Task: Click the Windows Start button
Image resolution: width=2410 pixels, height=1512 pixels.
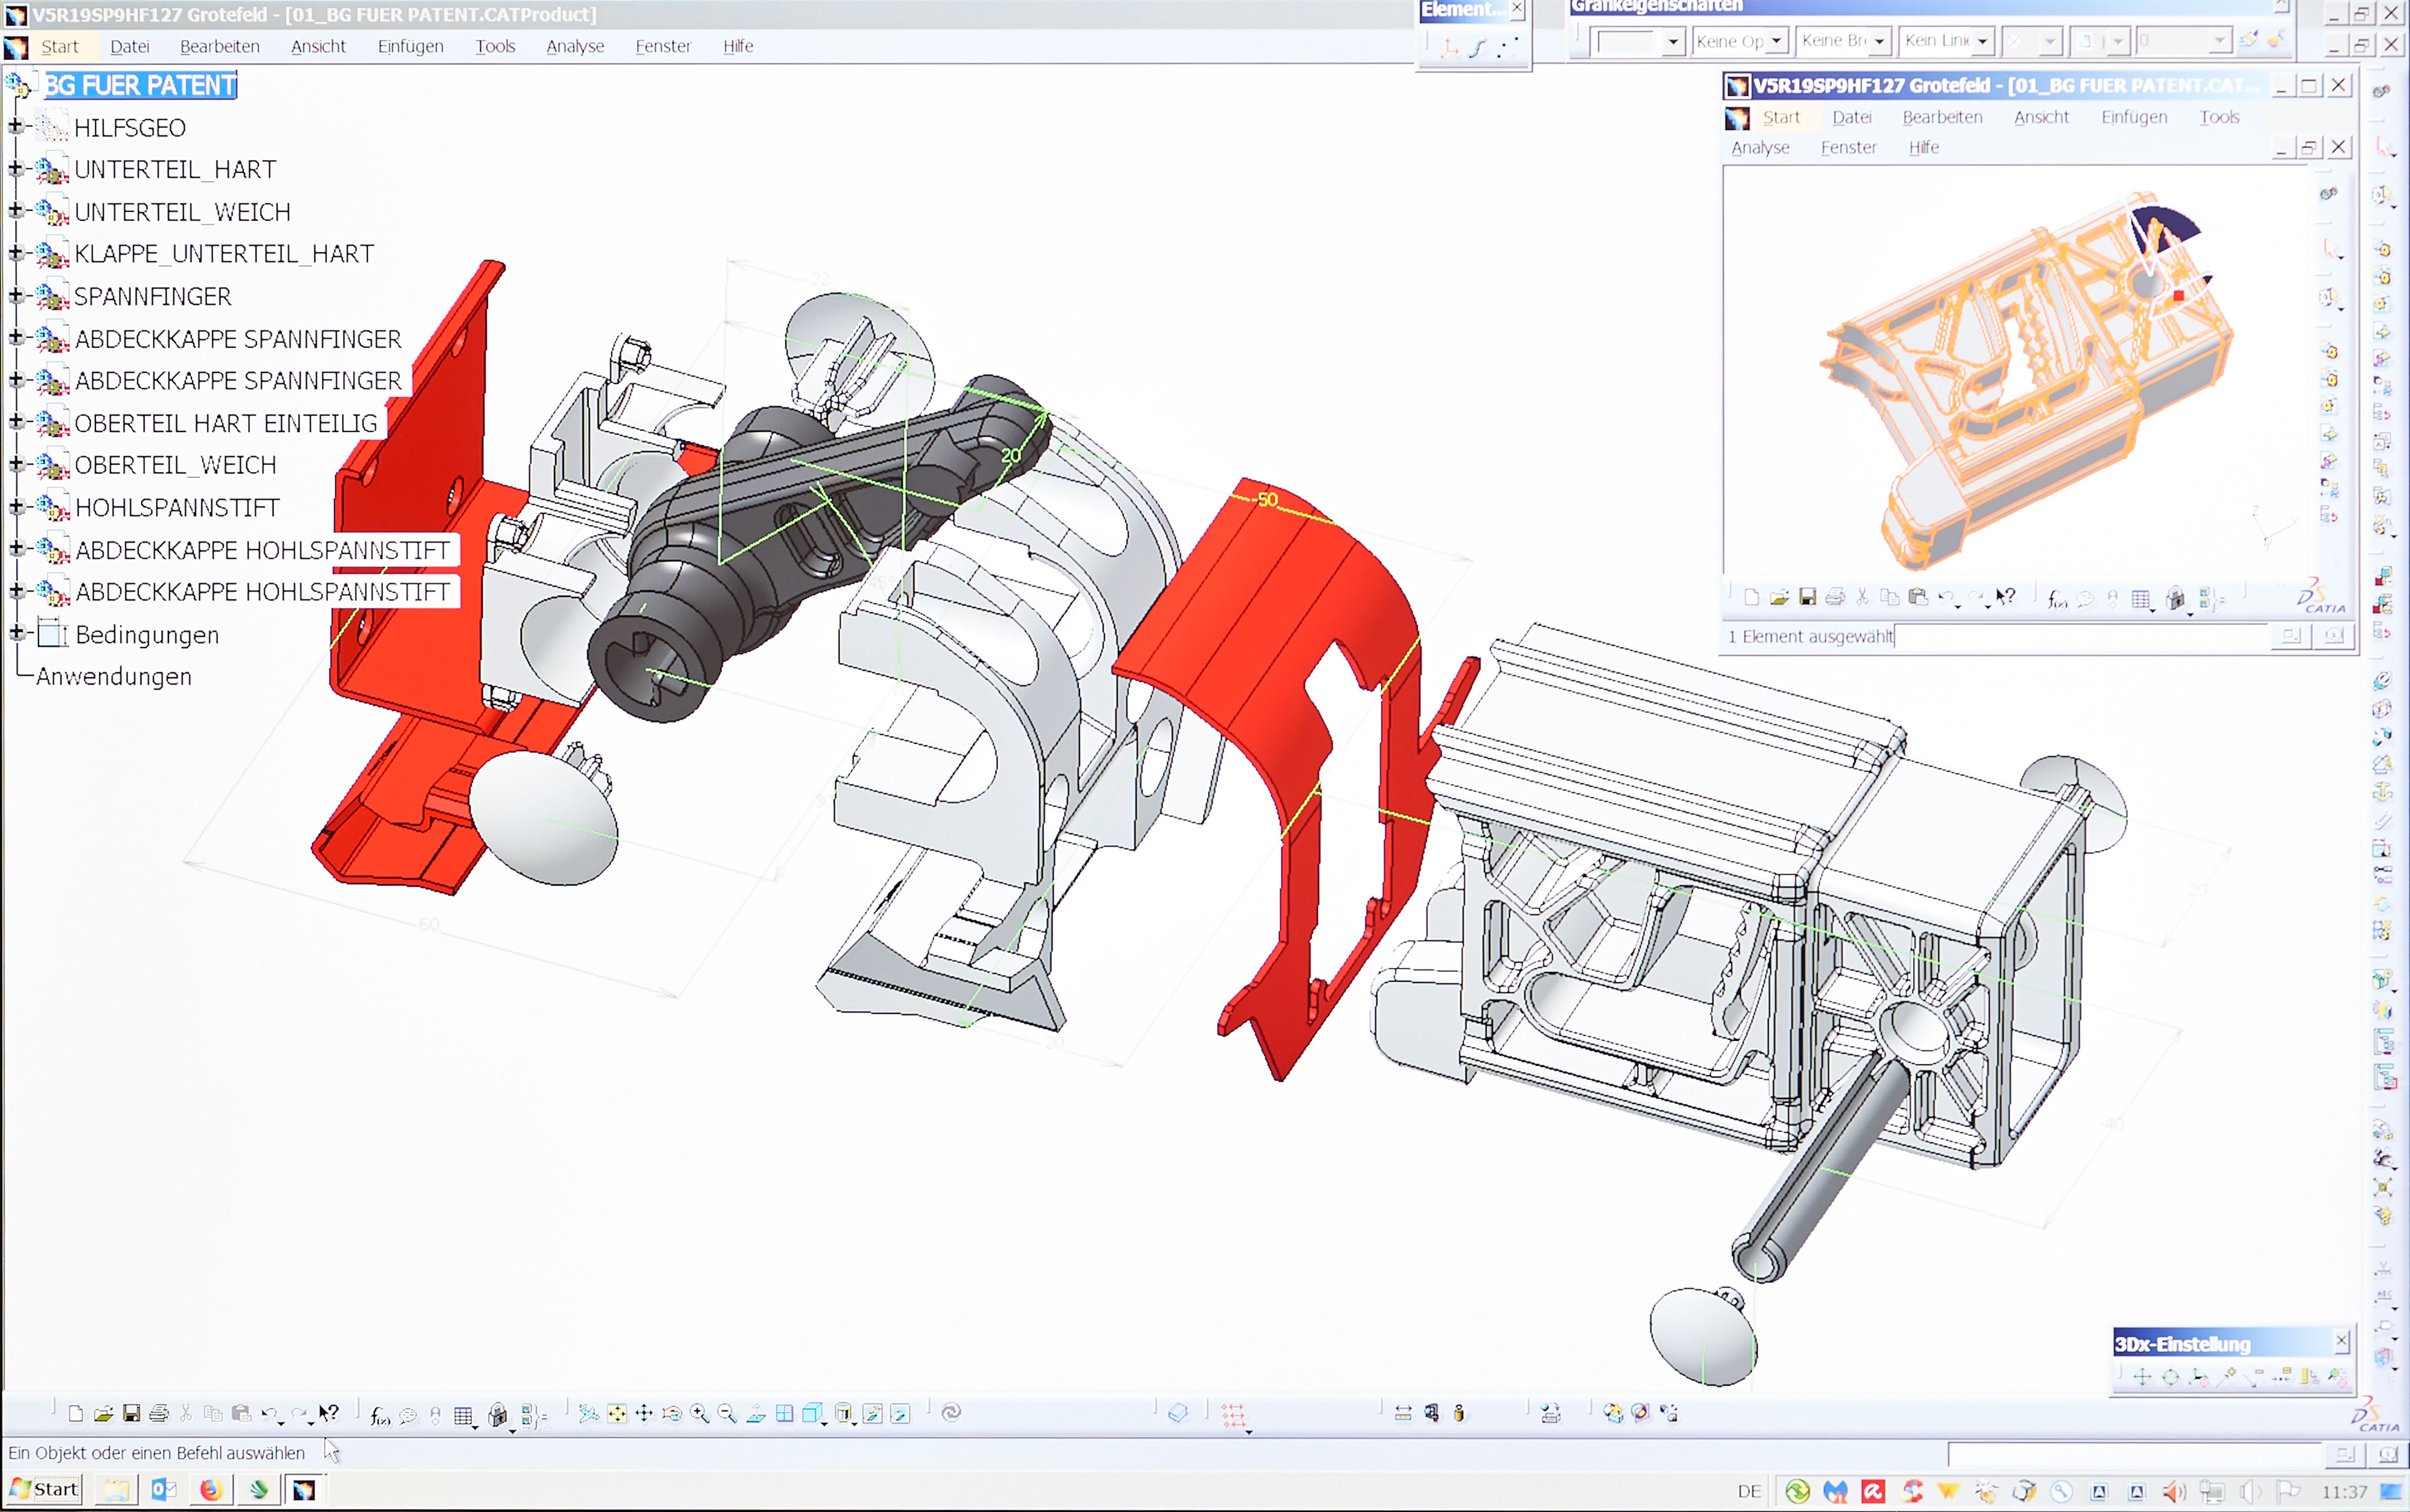Action: tap(45, 1489)
